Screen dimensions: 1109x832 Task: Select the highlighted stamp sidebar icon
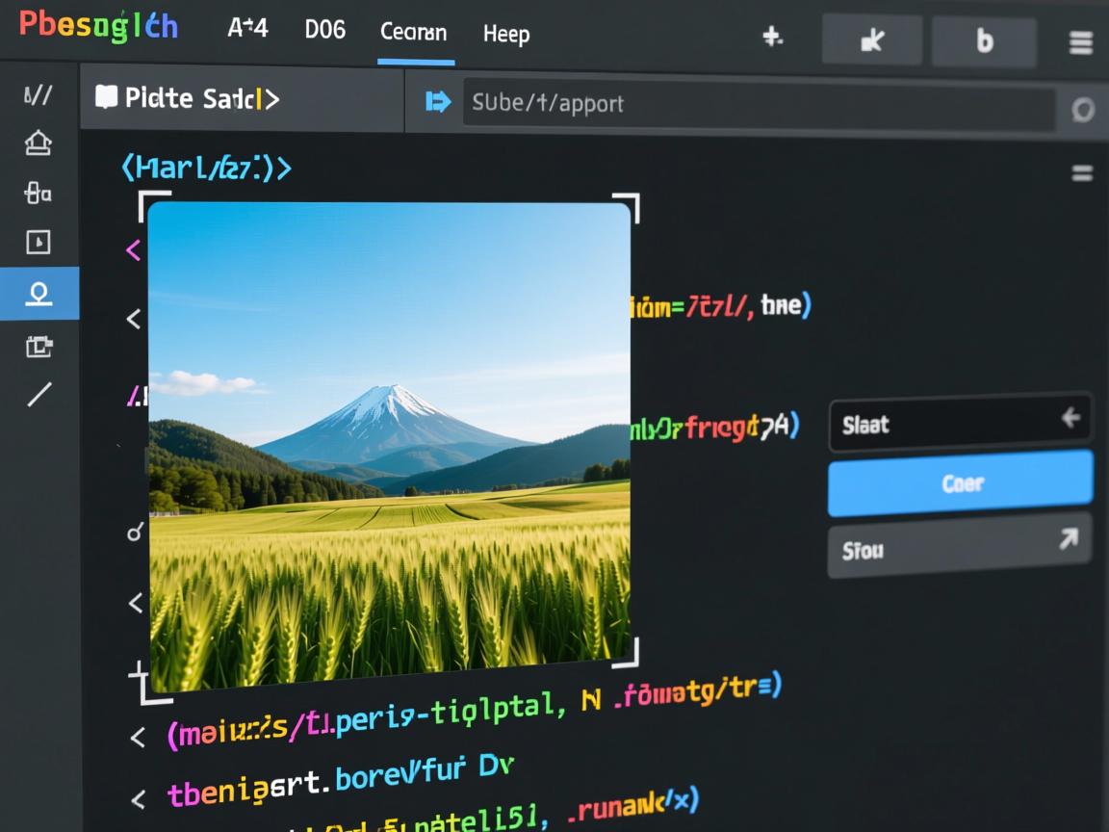click(x=39, y=293)
